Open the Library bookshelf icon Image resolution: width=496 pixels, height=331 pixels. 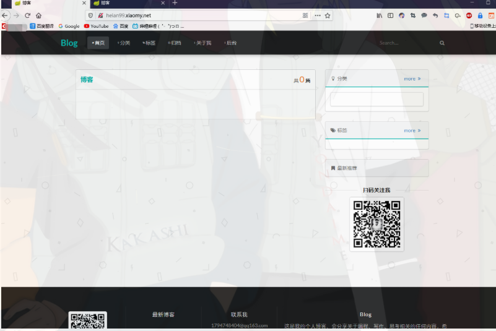pyautogui.click(x=379, y=15)
